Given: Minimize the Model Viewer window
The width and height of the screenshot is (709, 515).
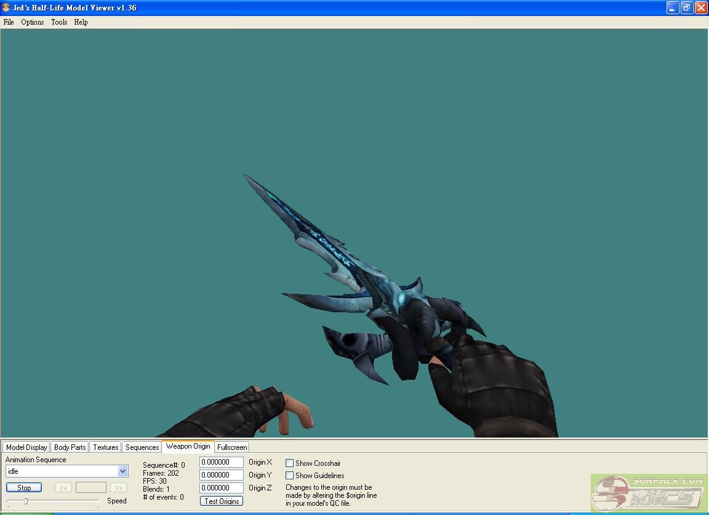Looking at the screenshot, I should pos(673,8).
